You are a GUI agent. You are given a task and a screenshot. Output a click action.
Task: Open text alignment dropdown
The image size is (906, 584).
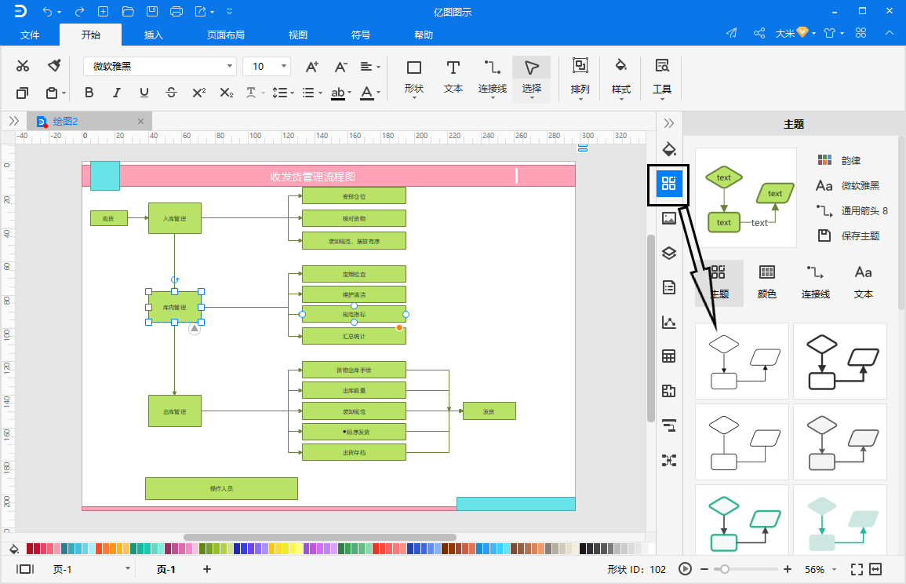369,67
